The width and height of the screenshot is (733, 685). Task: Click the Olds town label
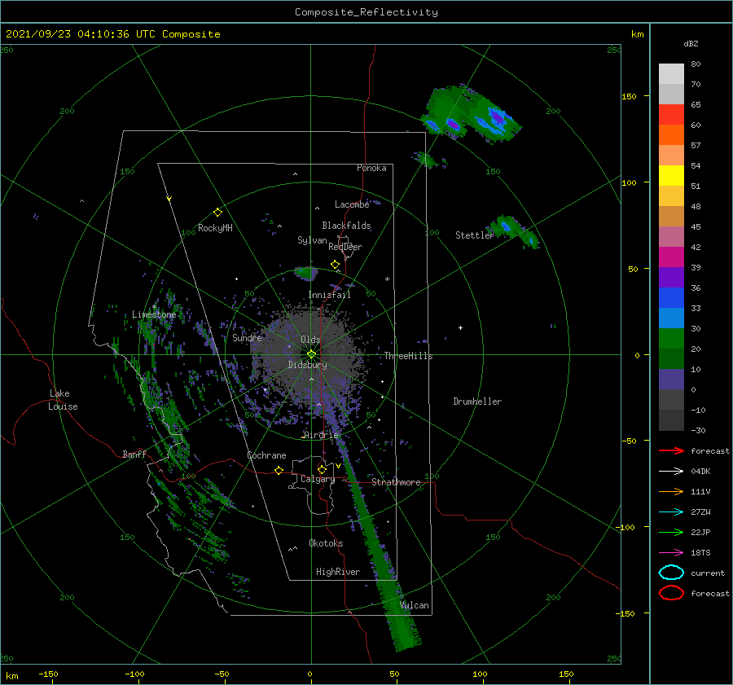point(310,340)
